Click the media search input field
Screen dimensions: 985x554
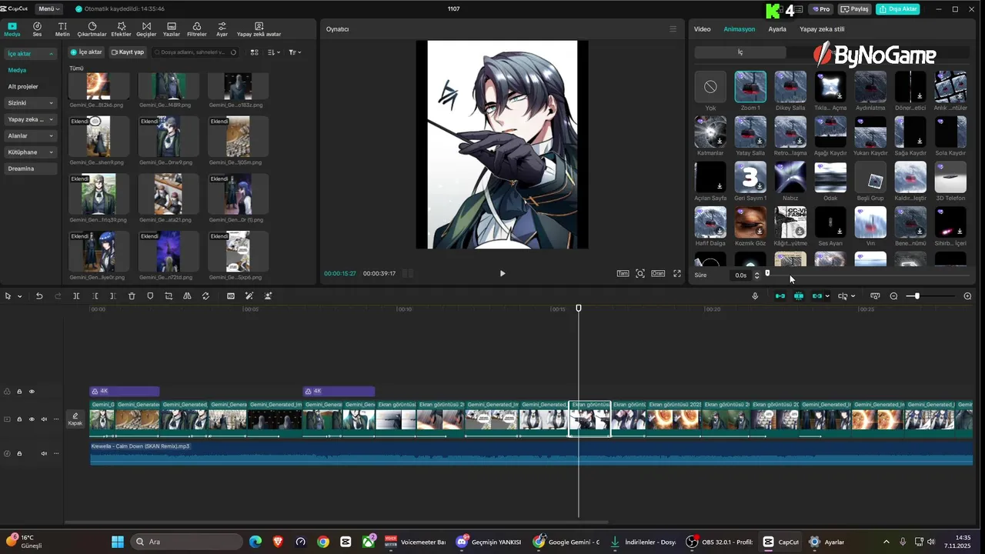(x=195, y=52)
